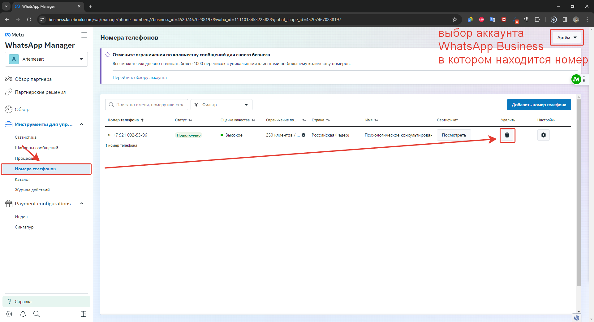Click the hamburger menu icon in sidebar

[84, 35]
